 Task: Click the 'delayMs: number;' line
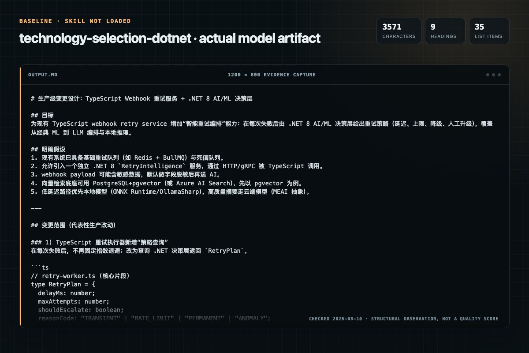point(67,293)
